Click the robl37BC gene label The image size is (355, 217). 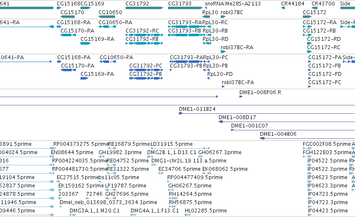pos(232,12)
